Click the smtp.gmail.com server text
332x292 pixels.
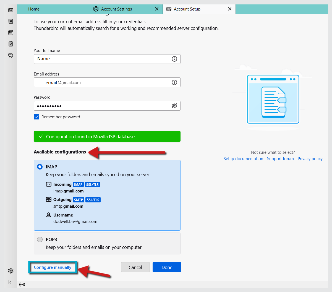coord(68,206)
